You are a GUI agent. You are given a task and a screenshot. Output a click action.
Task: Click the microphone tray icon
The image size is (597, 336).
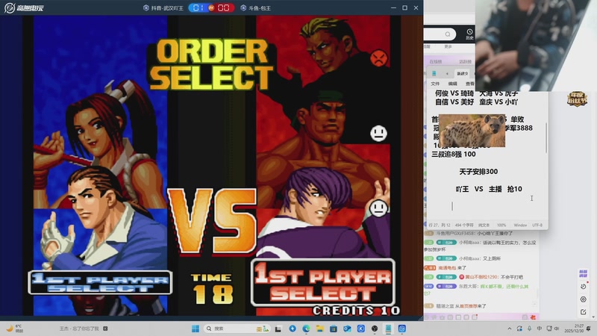coord(530,329)
